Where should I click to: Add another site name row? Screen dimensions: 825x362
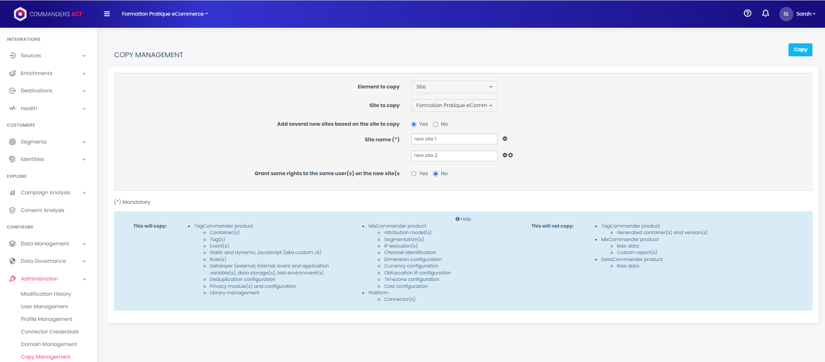coord(511,155)
